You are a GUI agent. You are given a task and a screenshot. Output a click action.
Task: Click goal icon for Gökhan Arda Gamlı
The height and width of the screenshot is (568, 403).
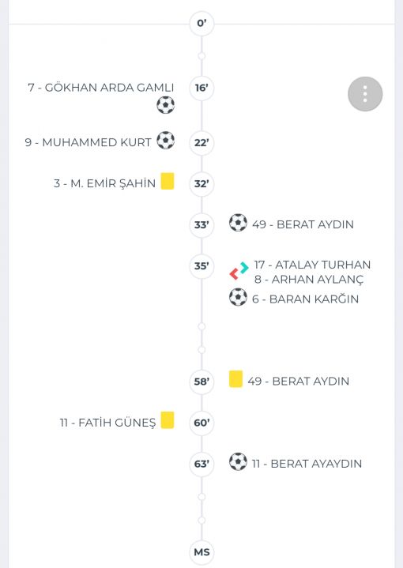point(166,105)
